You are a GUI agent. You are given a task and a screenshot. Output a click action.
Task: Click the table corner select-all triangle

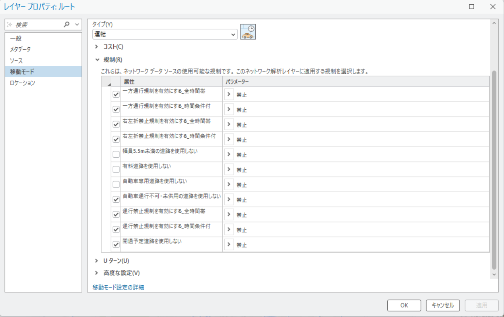coord(108,84)
